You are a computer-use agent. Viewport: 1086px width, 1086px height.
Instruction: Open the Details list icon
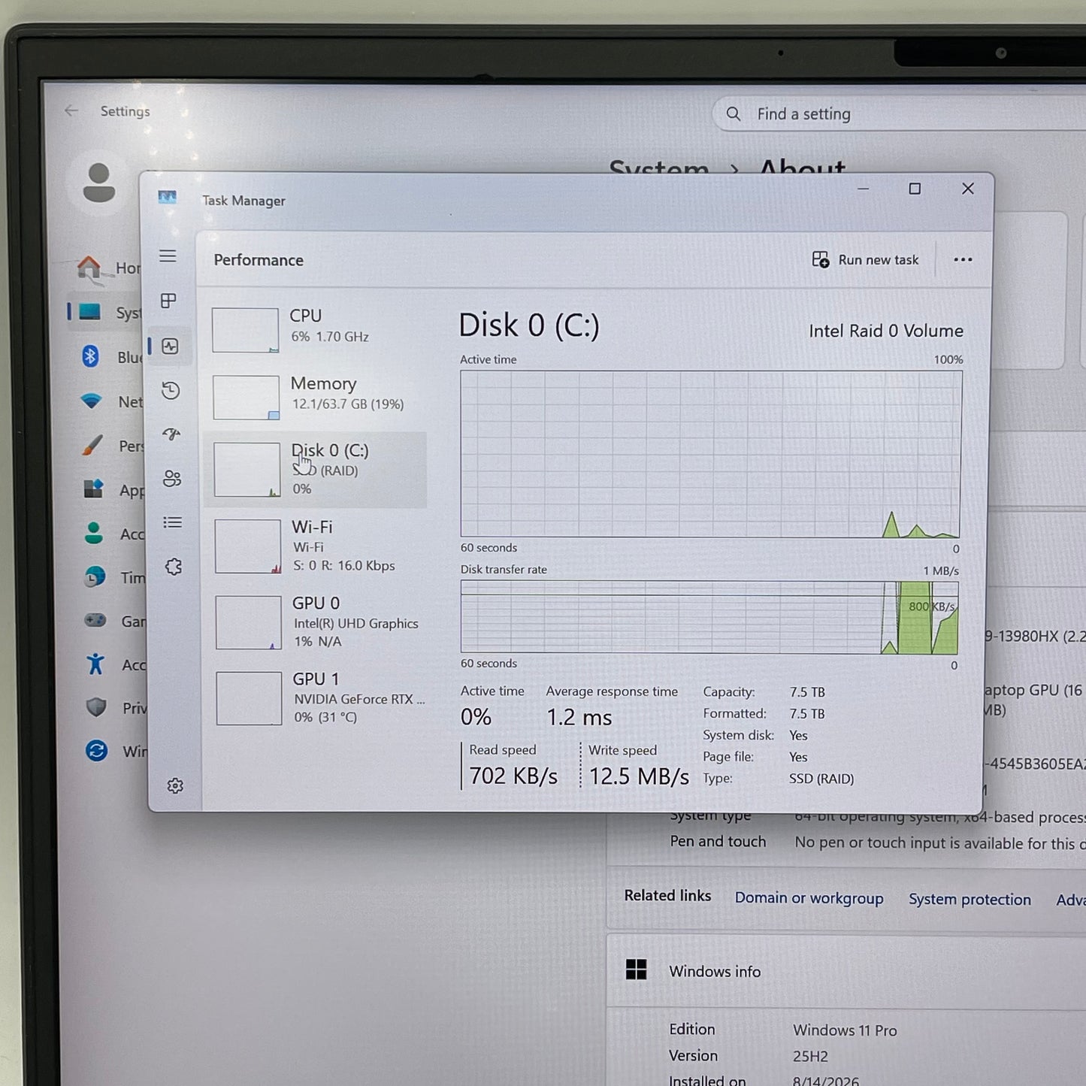click(173, 522)
